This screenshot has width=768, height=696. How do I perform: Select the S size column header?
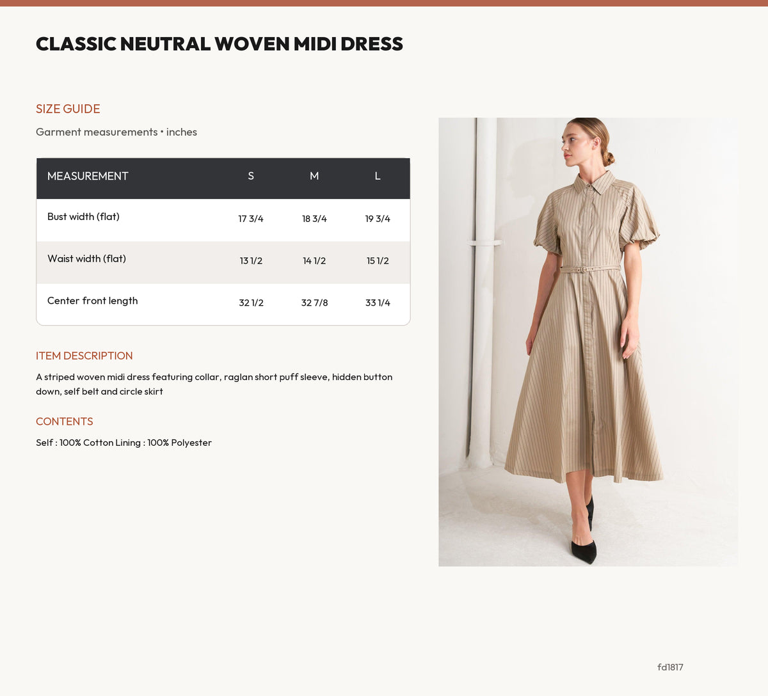[x=251, y=176]
